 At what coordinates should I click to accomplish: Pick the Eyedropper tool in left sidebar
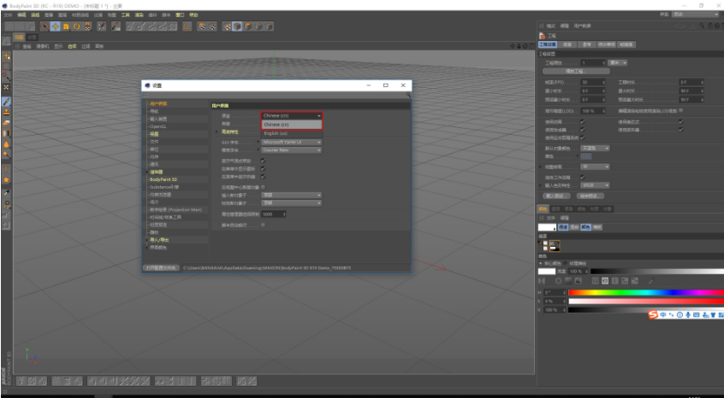coord(7,192)
